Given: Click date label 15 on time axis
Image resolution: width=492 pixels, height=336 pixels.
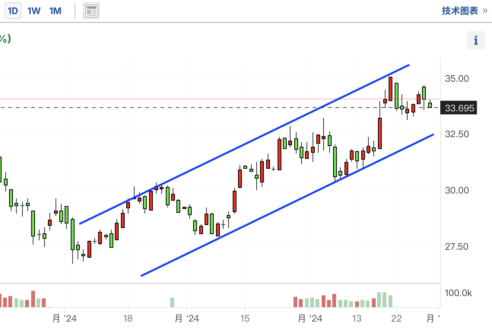Looking at the screenshot, I should click(245, 319).
